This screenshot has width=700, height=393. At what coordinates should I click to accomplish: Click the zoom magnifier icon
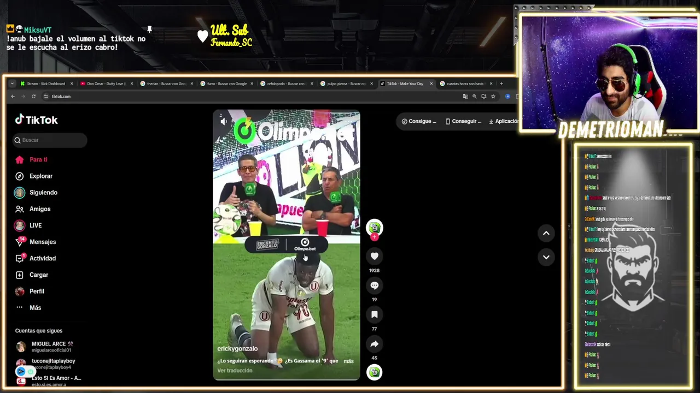(474, 96)
